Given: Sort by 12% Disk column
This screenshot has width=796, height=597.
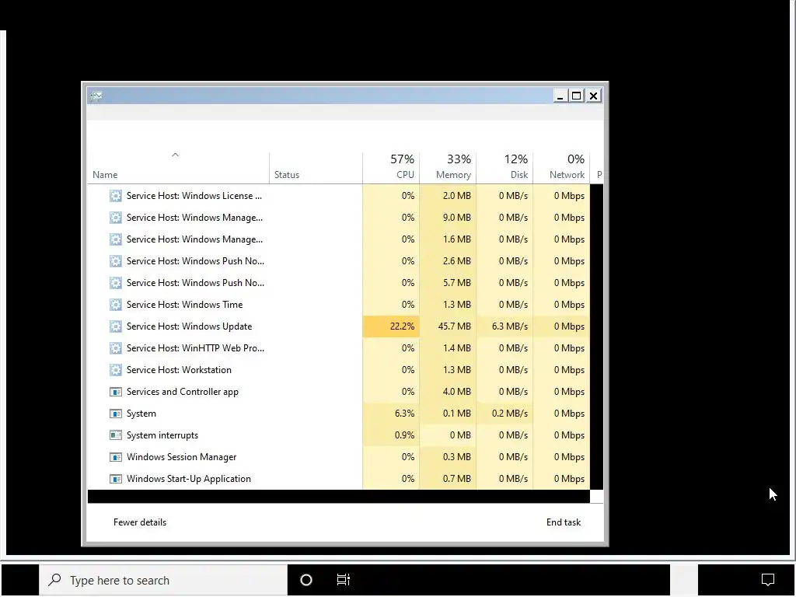Looking at the screenshot, I should [x=505, y=168].
